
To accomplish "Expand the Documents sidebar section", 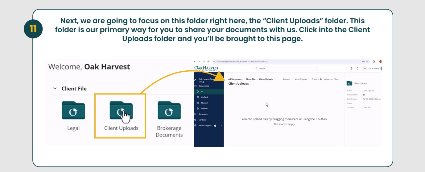I will click(x=208, y=86).
